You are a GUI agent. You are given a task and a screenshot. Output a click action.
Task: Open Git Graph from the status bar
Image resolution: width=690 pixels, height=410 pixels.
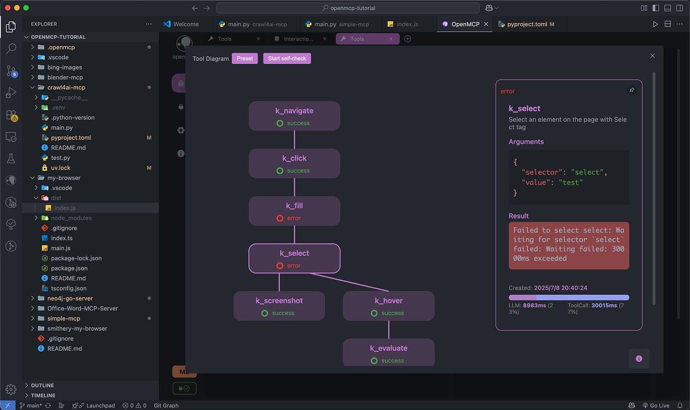pos(166,405)
